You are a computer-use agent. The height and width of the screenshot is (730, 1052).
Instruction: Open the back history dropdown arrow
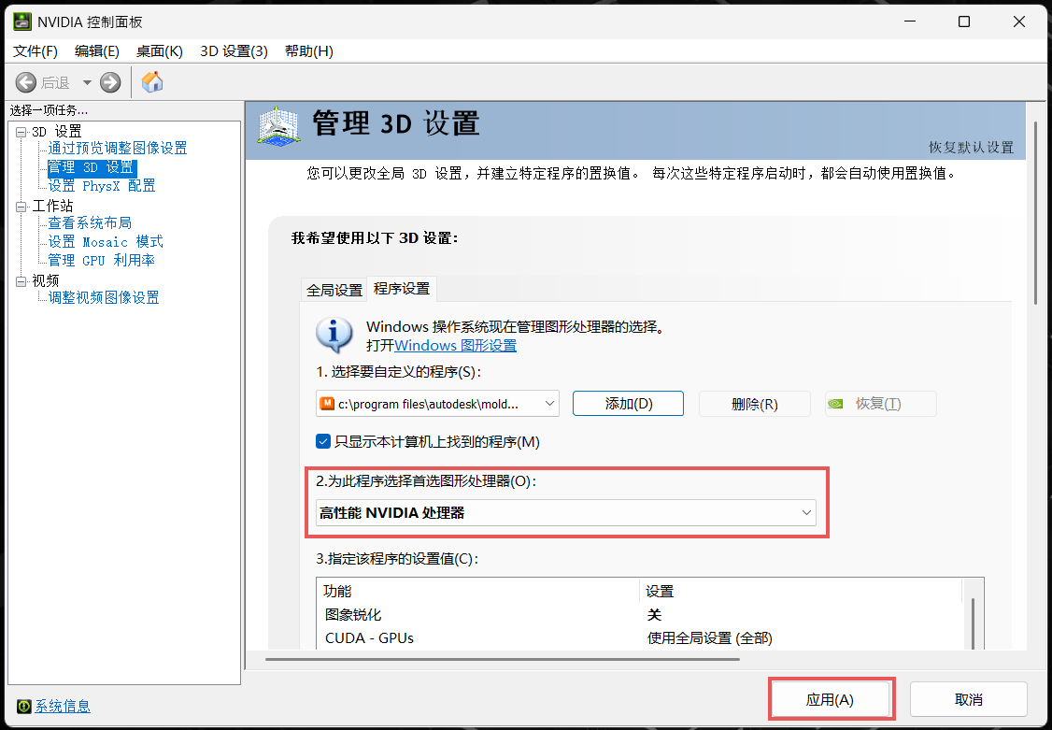tap(87, 82)
